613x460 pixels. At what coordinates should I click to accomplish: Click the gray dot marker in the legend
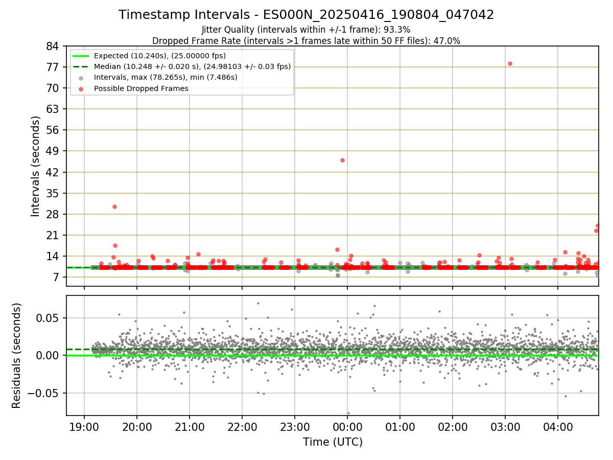(82, 78)
